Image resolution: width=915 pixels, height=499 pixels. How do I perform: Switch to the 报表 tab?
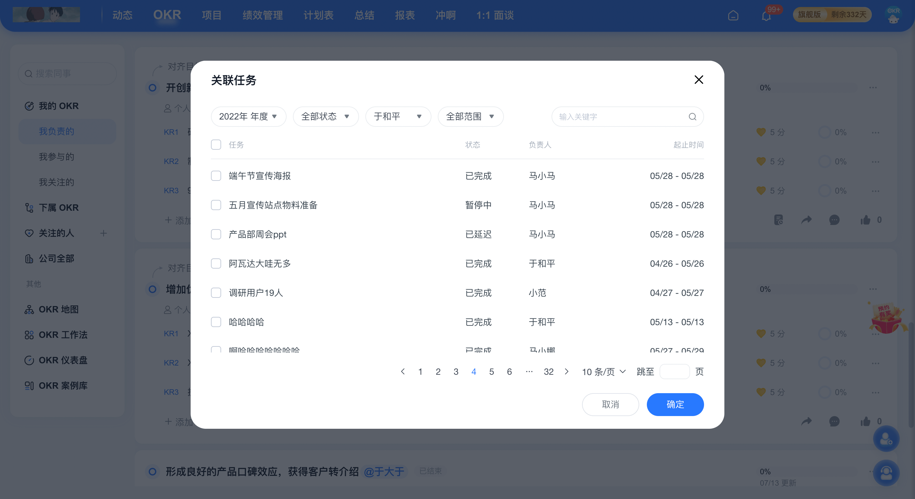[405, 15]
